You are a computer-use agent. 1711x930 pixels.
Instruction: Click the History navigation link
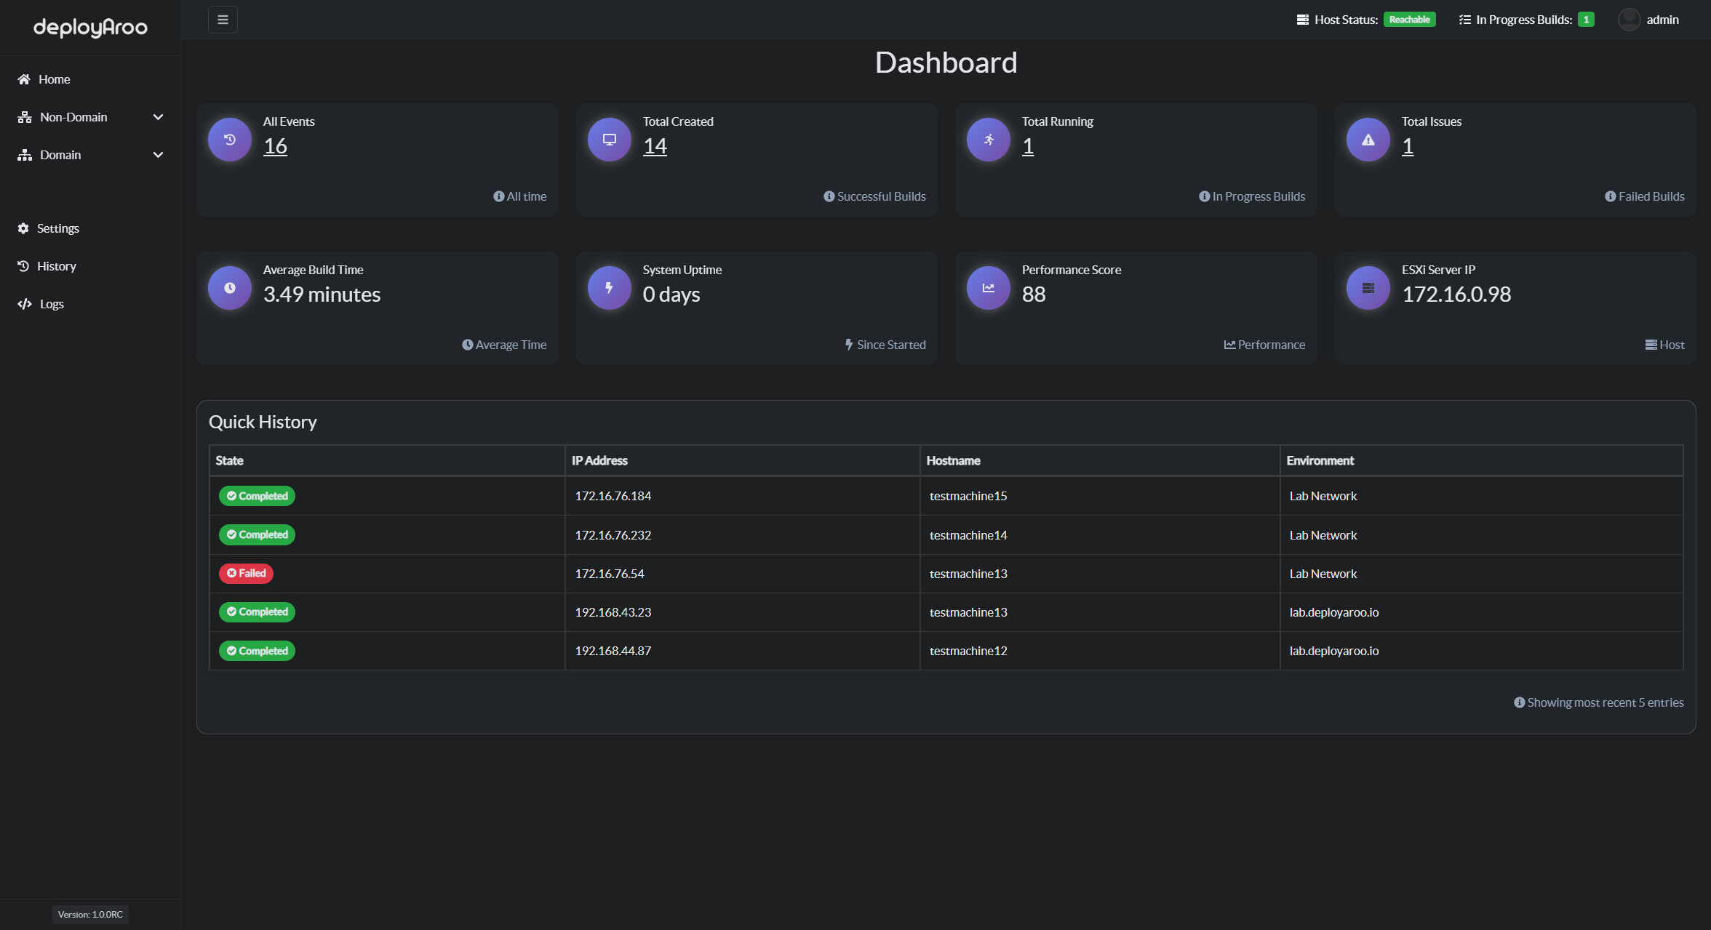click(x=57, y=265)
